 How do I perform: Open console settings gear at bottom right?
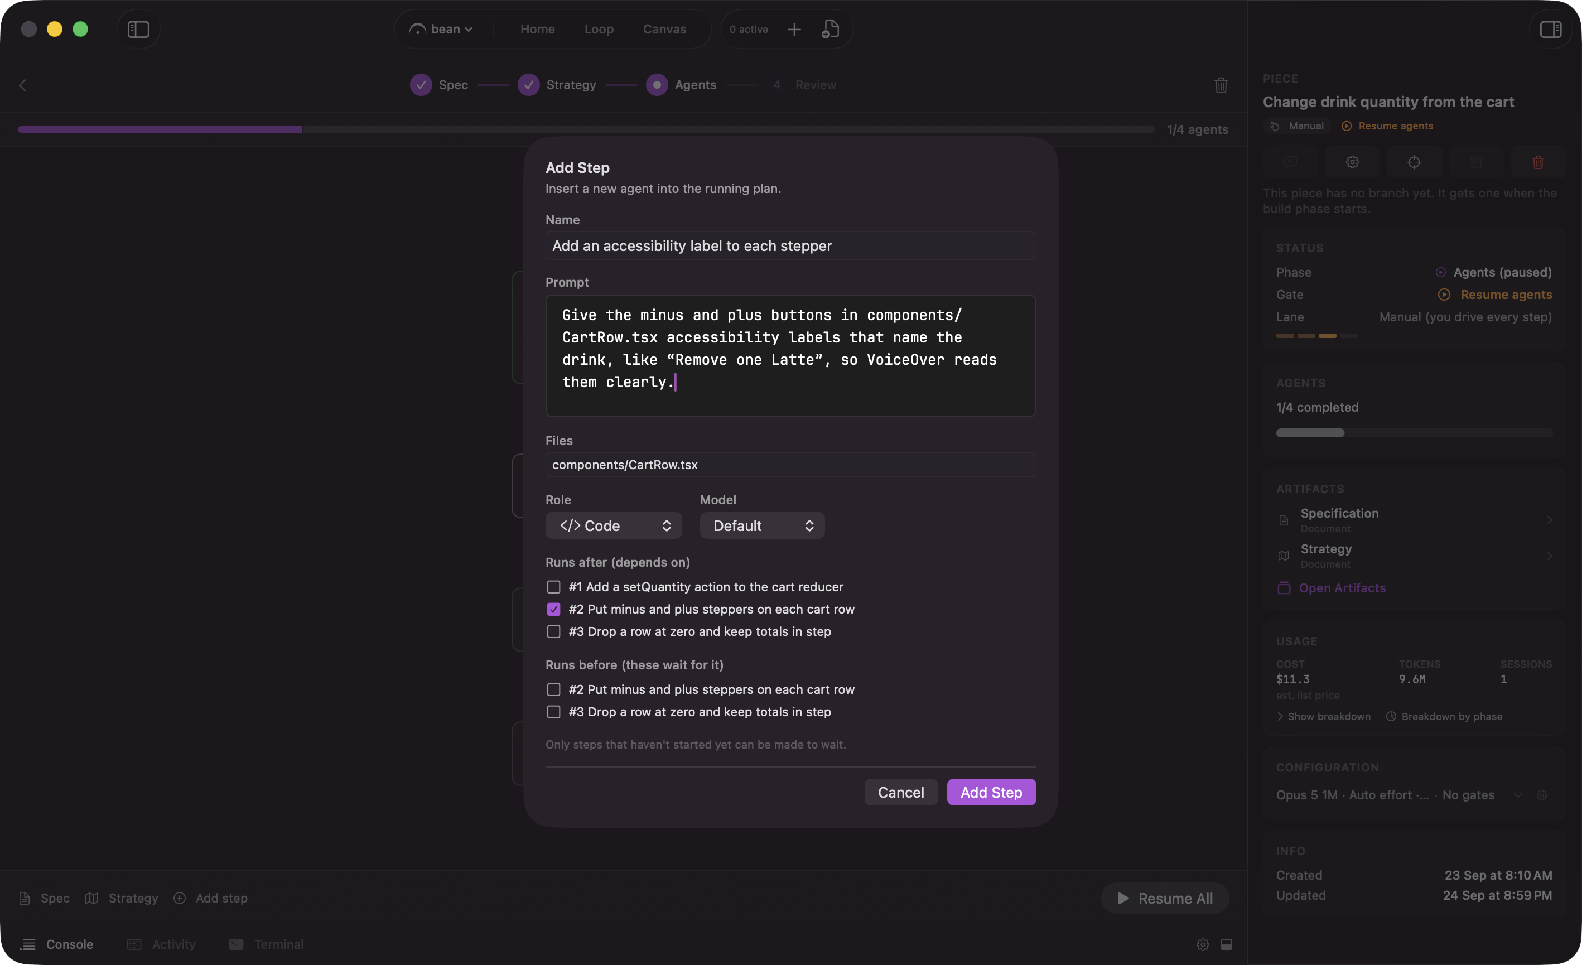[x=1203, y=944]
